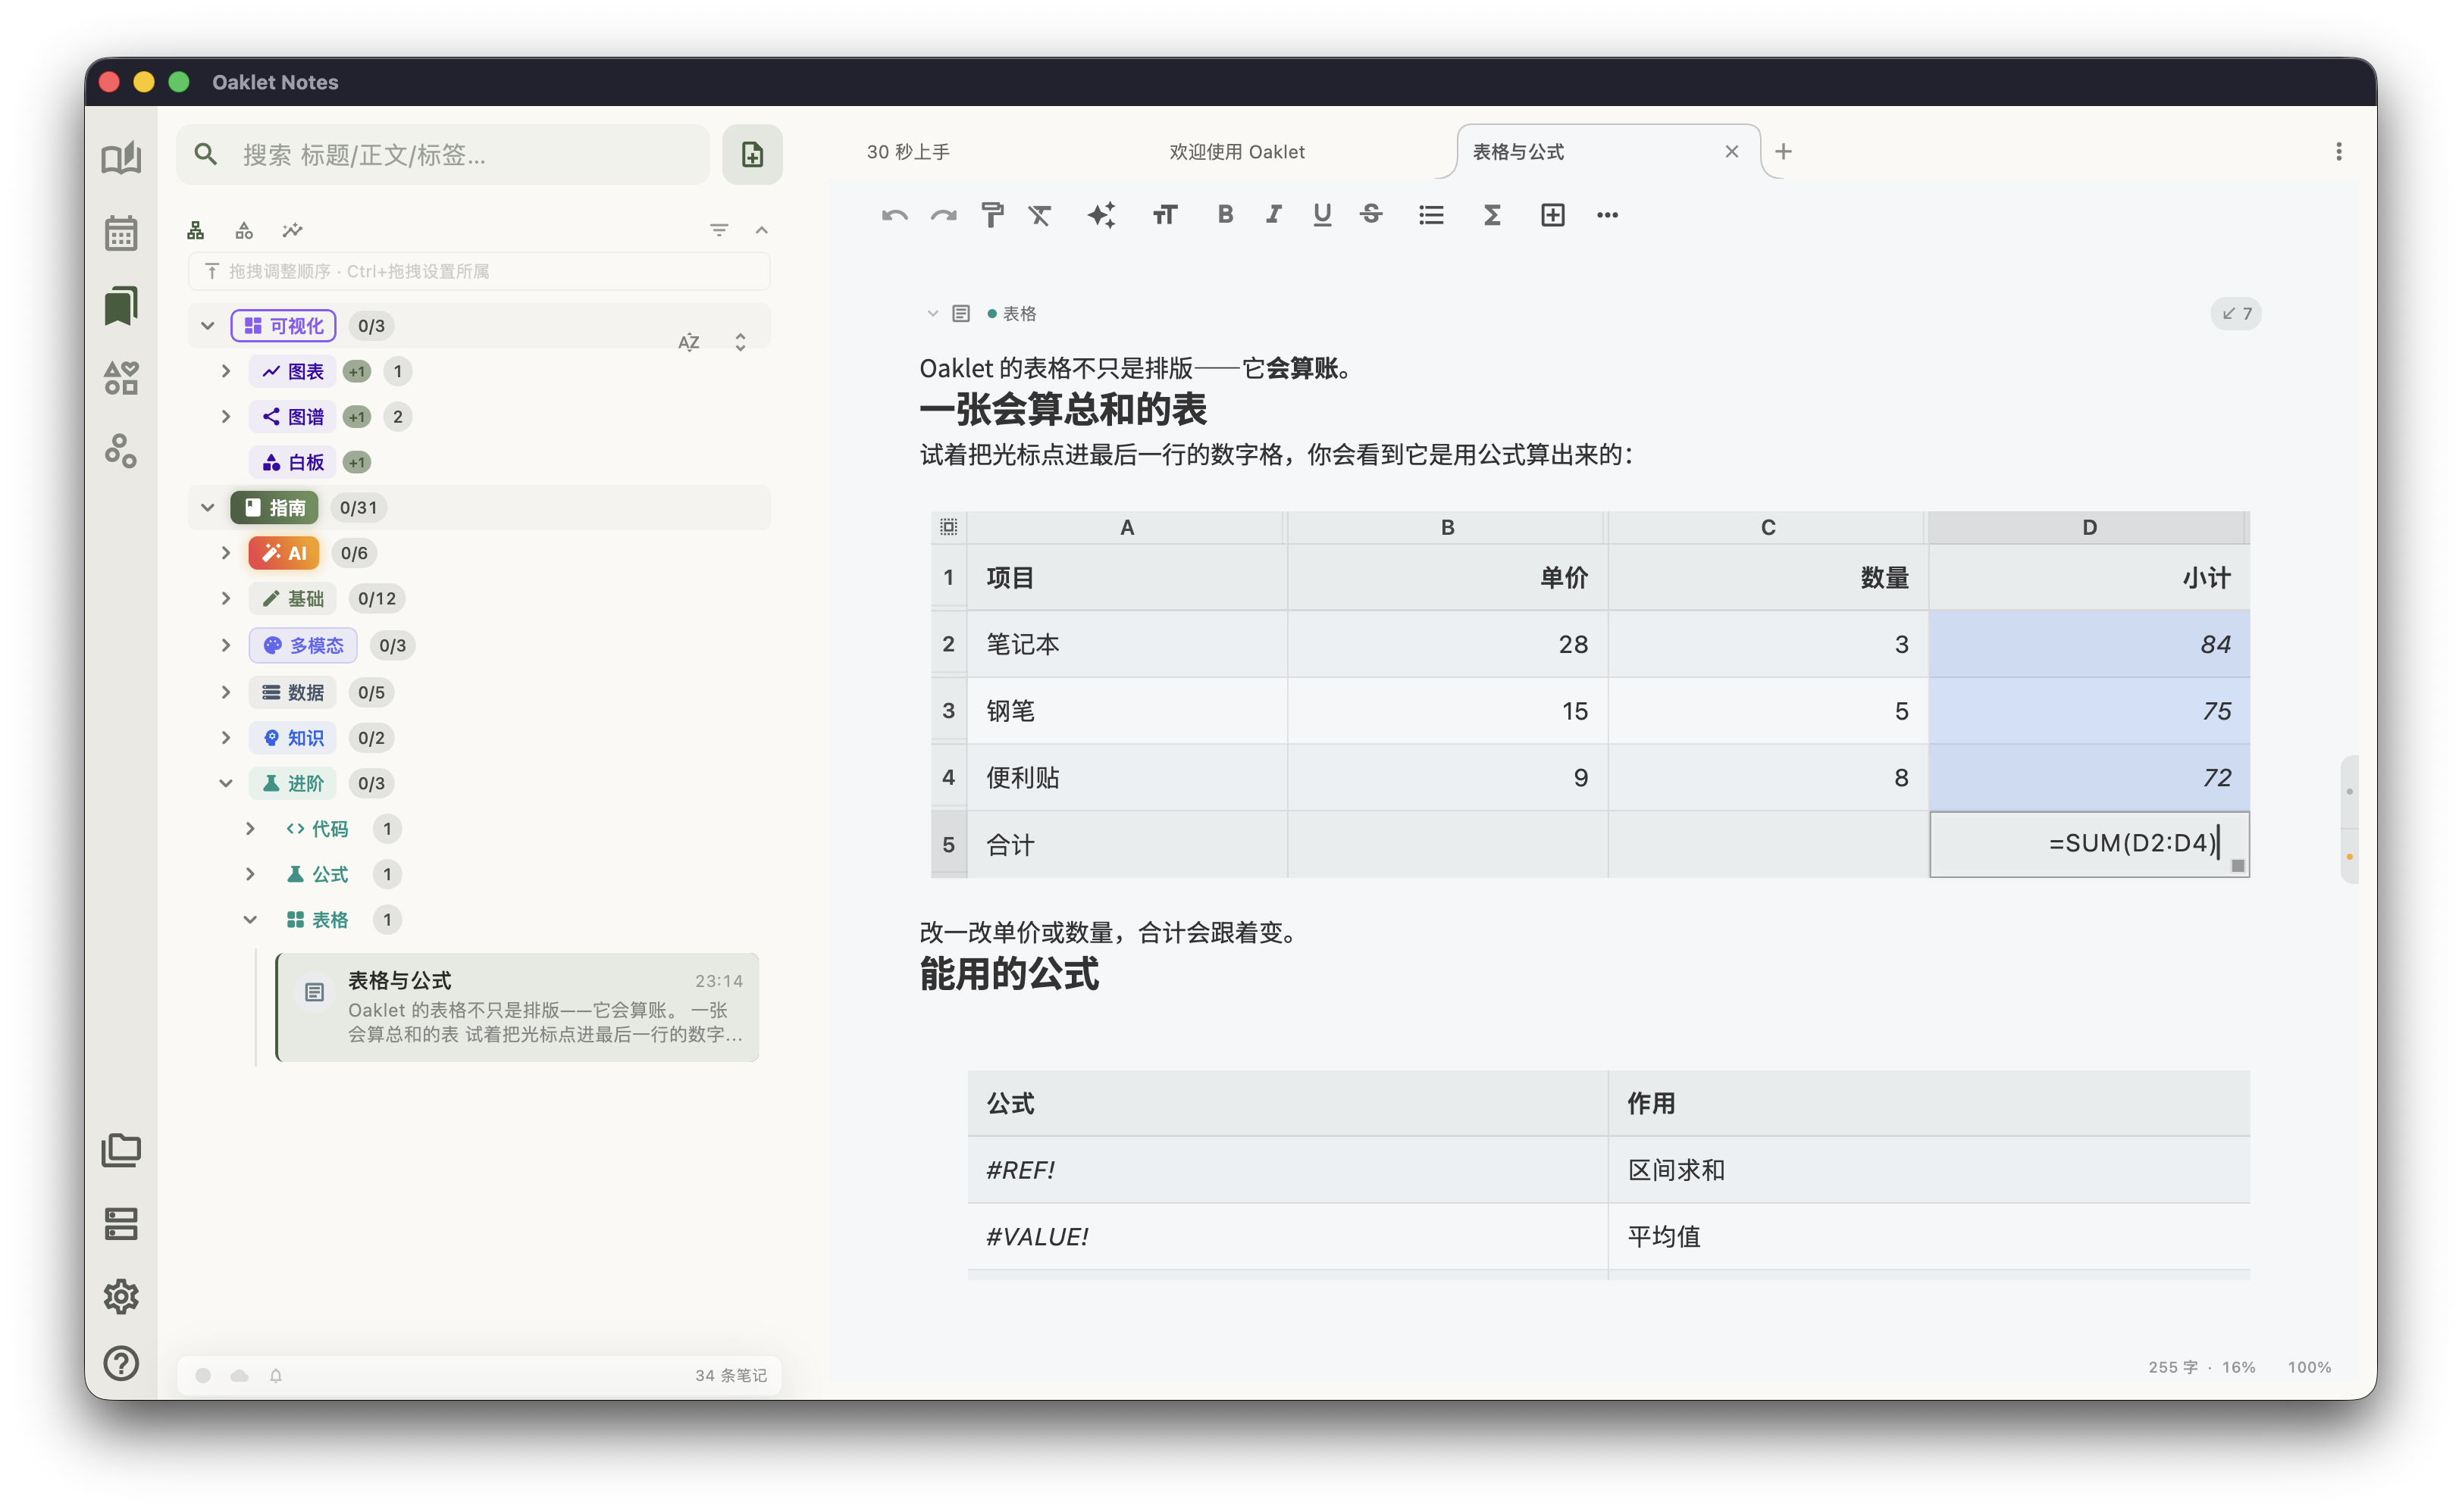Clear formatting with the crossed-T icon
This screenshot has width=2462, height=1512.
coord(1039,215)
